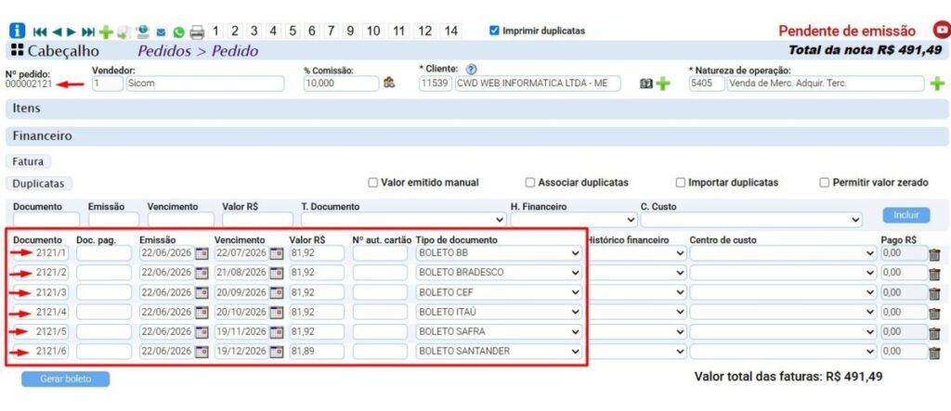The width and height of the screenshot is (951, 411).
Task: Click the printer icon
Action: coord(197,32)
